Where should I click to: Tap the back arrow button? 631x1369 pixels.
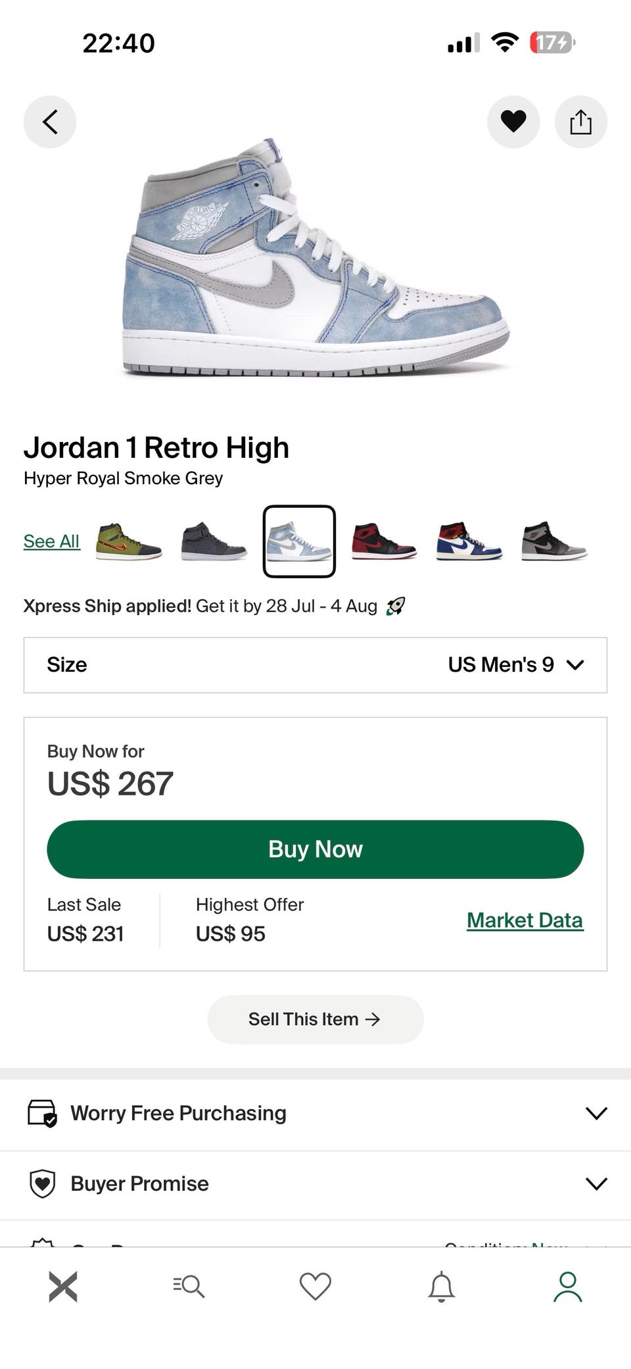[x=50, y=122]
